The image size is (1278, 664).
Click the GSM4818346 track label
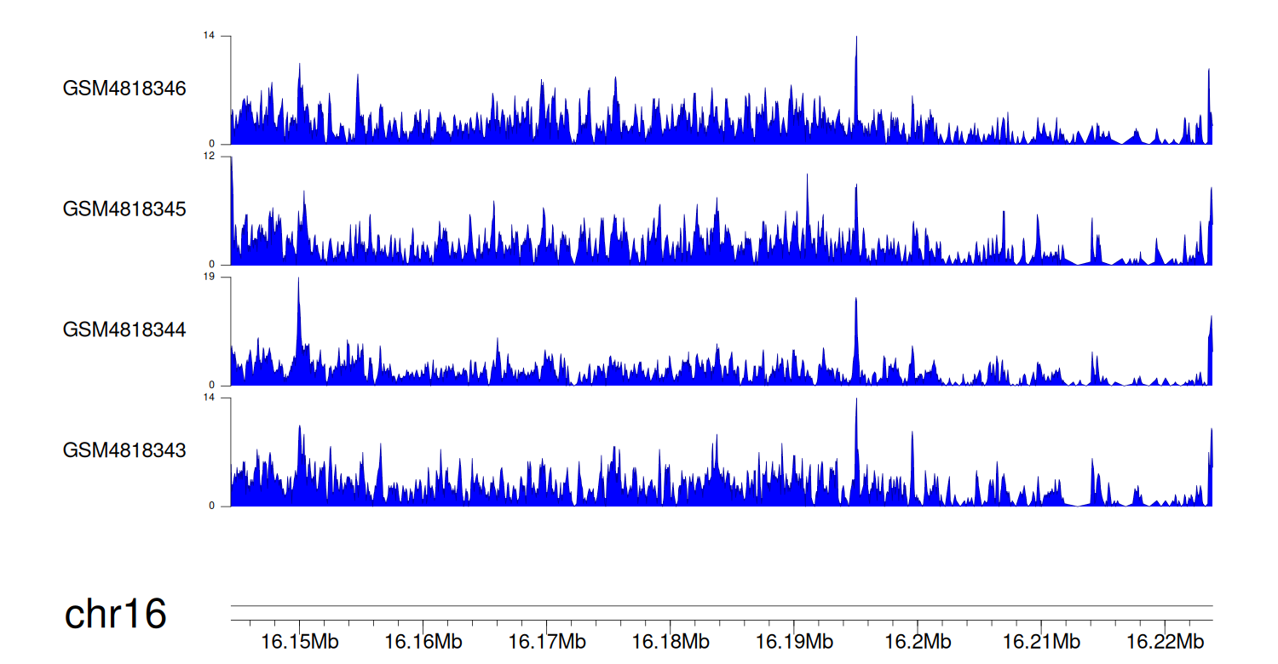(x=124, y=89)
